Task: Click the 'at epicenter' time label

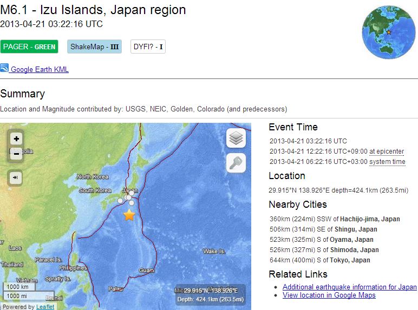Action: coord(387,151)
